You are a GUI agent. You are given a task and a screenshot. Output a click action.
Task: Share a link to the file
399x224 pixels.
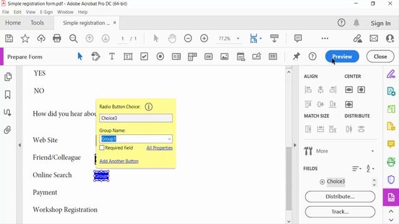357,39
